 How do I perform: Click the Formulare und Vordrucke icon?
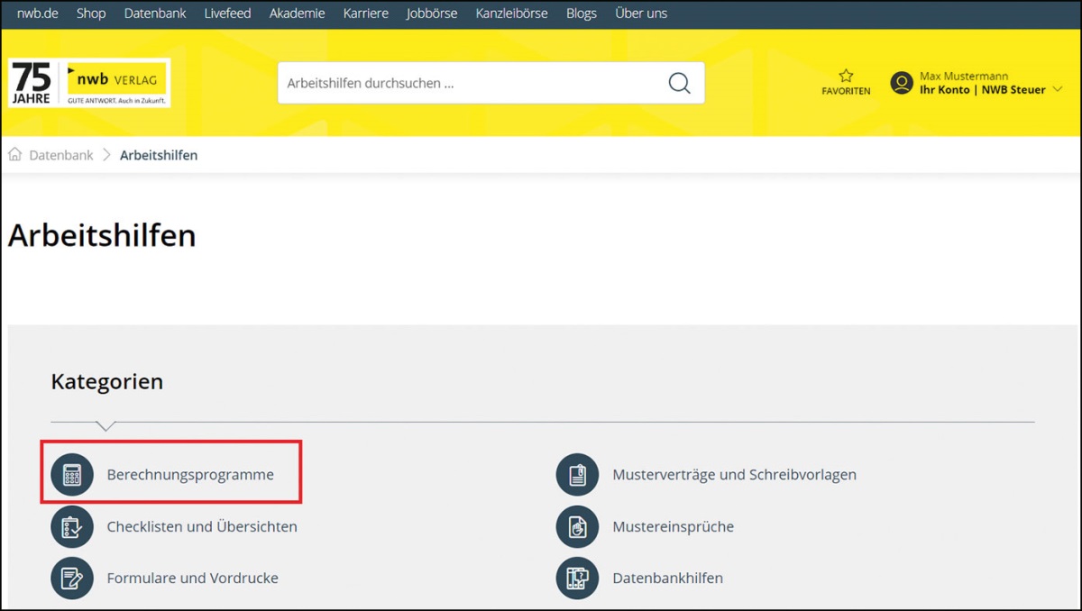point(72,579)
